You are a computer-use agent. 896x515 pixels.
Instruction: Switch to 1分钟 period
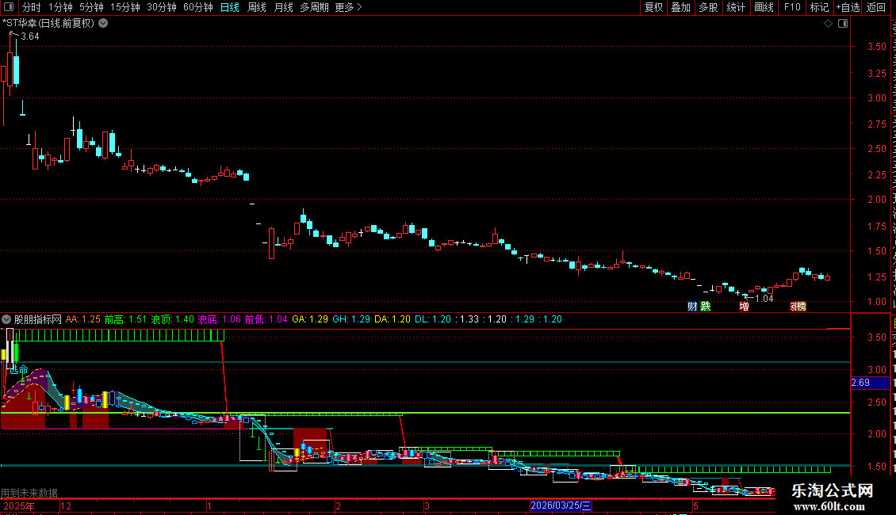pyautogui.click(x=60, y=7)
